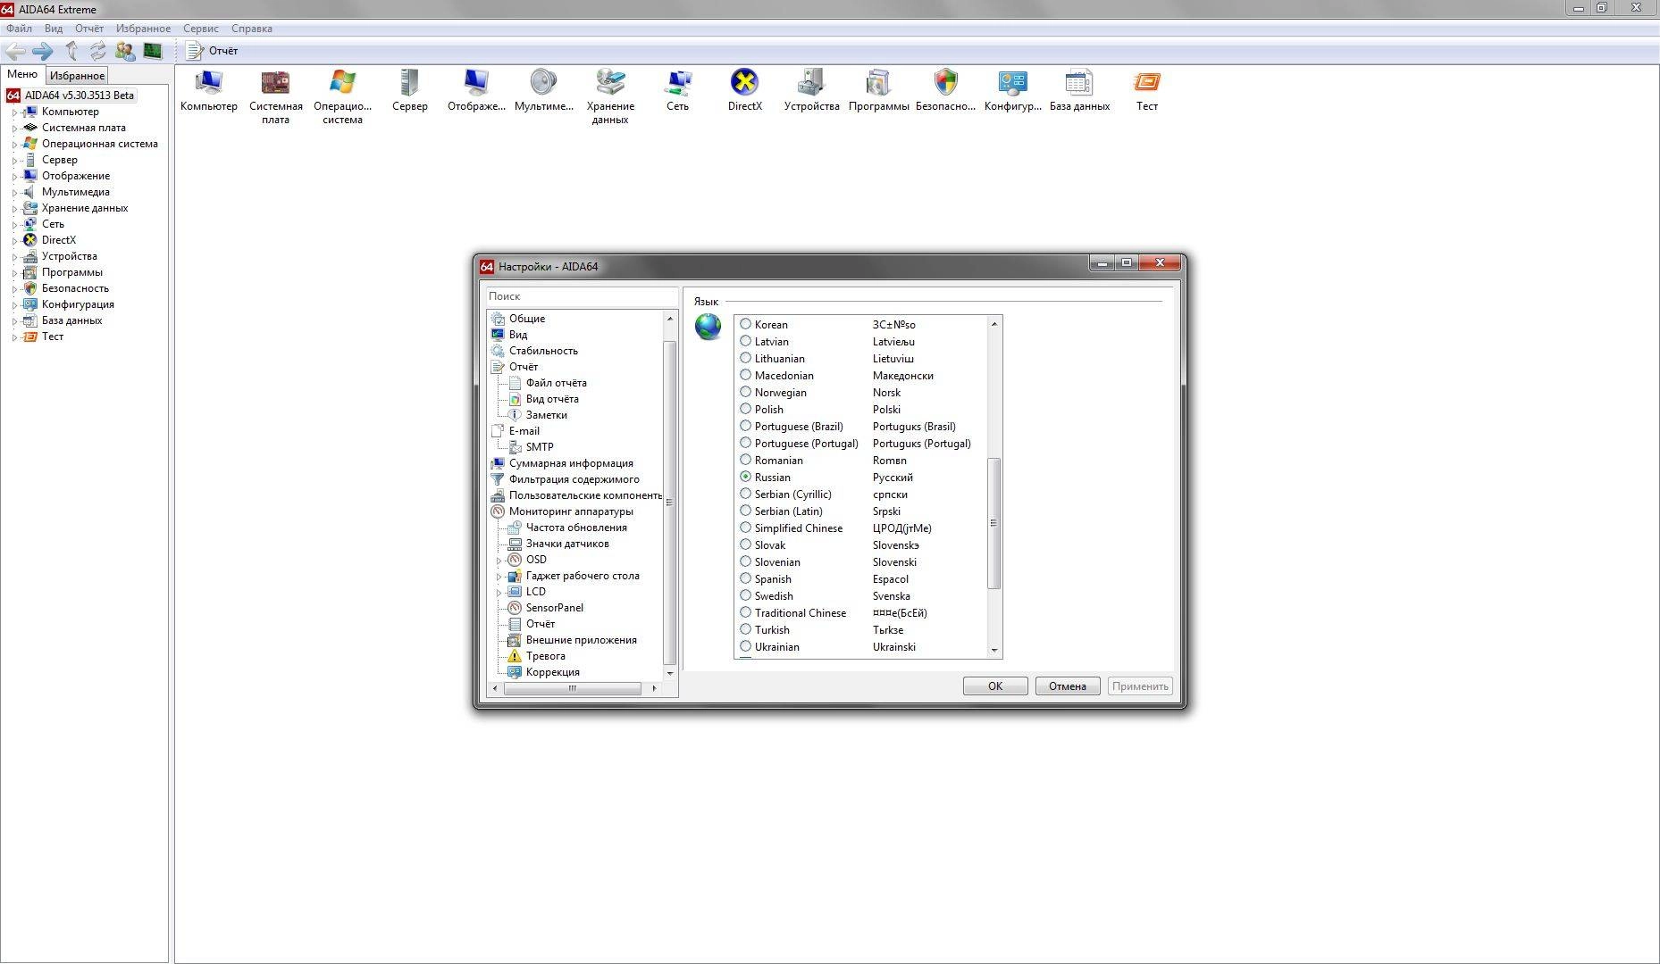The height and width of the screenshot is (964, 1660).
Task: Open the DirectX icon in main panel
Action: 744,91
